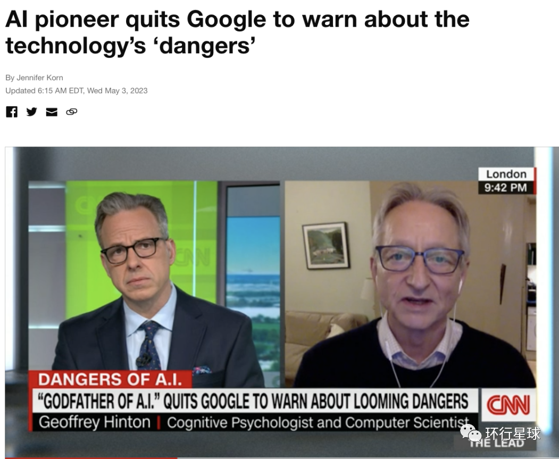Click the Geoffrey Hinton name caption

[x=95, y=423]
